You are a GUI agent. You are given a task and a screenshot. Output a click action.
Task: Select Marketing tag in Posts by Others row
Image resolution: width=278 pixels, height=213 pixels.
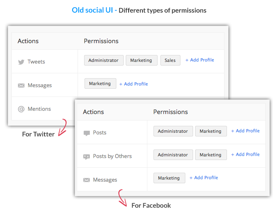click(x=211, y=155)
